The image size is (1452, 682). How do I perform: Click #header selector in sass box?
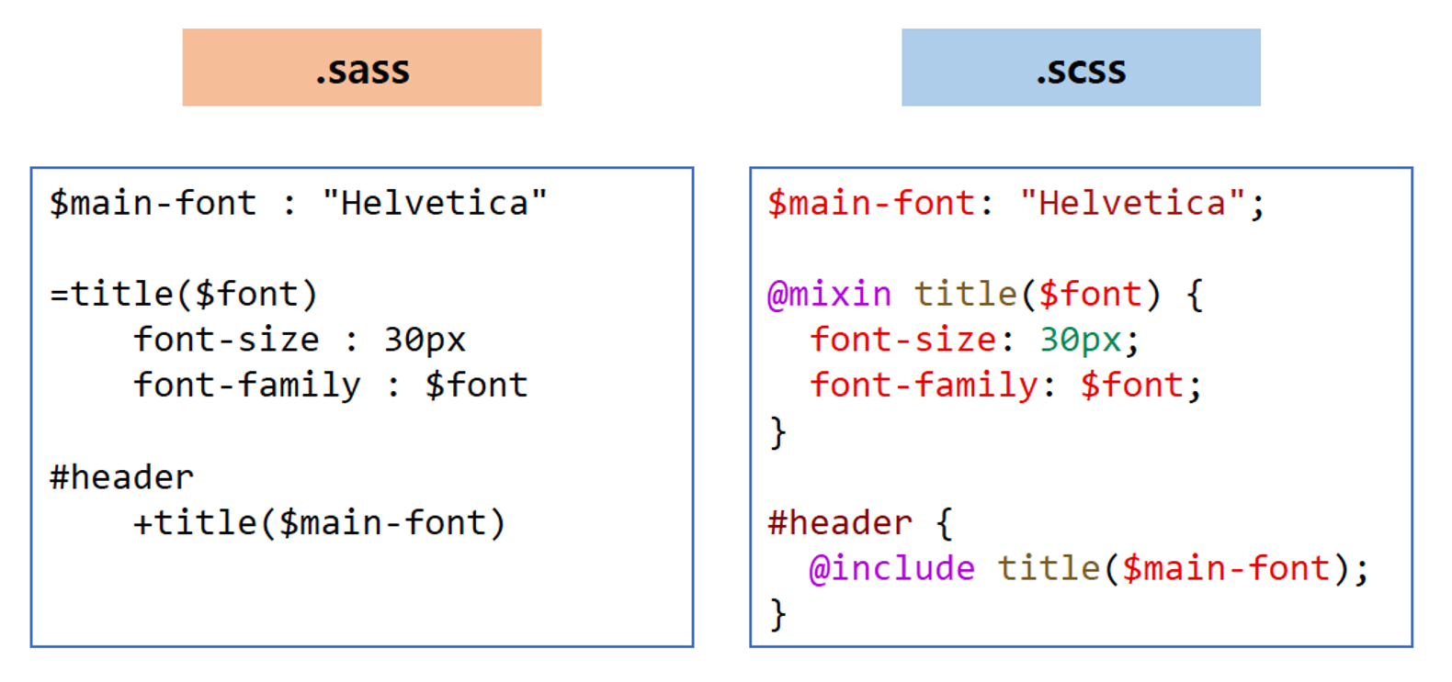pyautogui.click(x=121, y=477)
